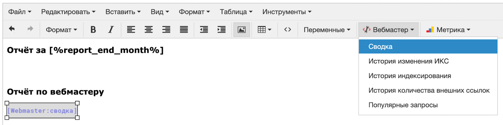Click the redo arrow icon
Viewport: 503px width, 125px height.
coord(30,29)
